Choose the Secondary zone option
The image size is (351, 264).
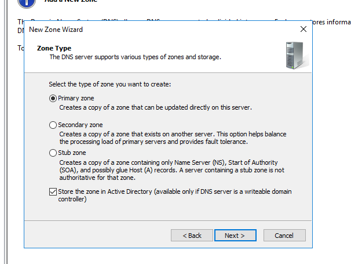click(53, 125)
